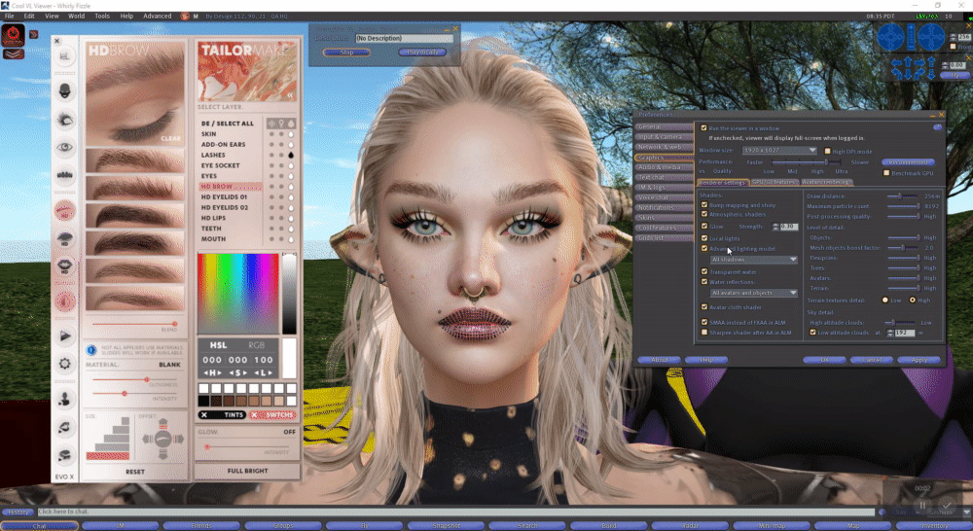This screenshot has height=531, width=973.
Task: Open the head section icon in HUD sidebar
Action: point(64,91)
